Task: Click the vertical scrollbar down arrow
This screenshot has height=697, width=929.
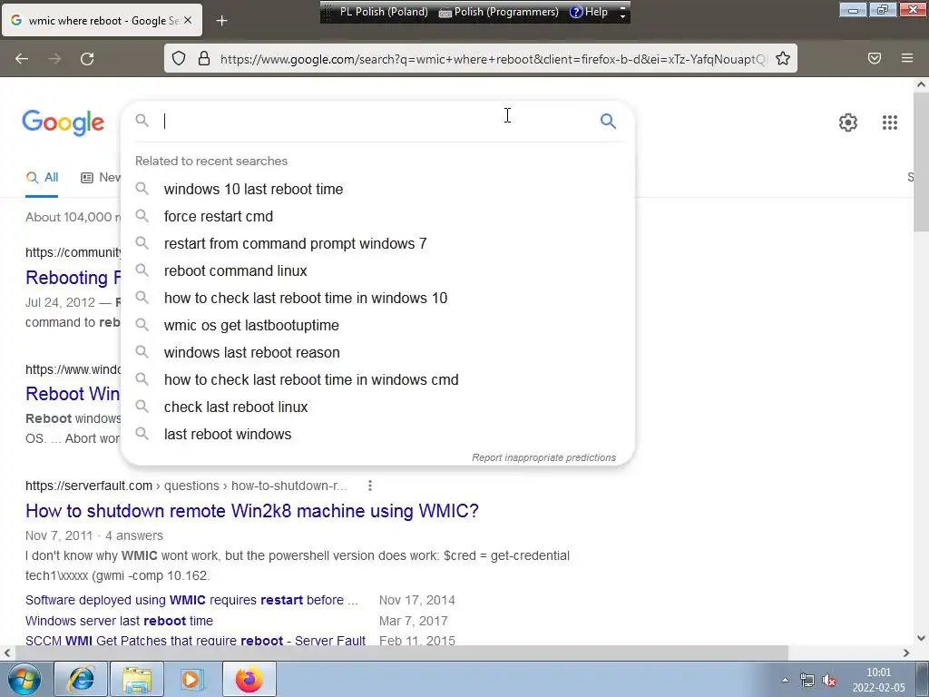Action: pos(922,638)
